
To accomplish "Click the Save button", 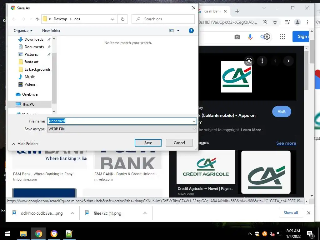I will pyautogui.click(x=148, y=143).
